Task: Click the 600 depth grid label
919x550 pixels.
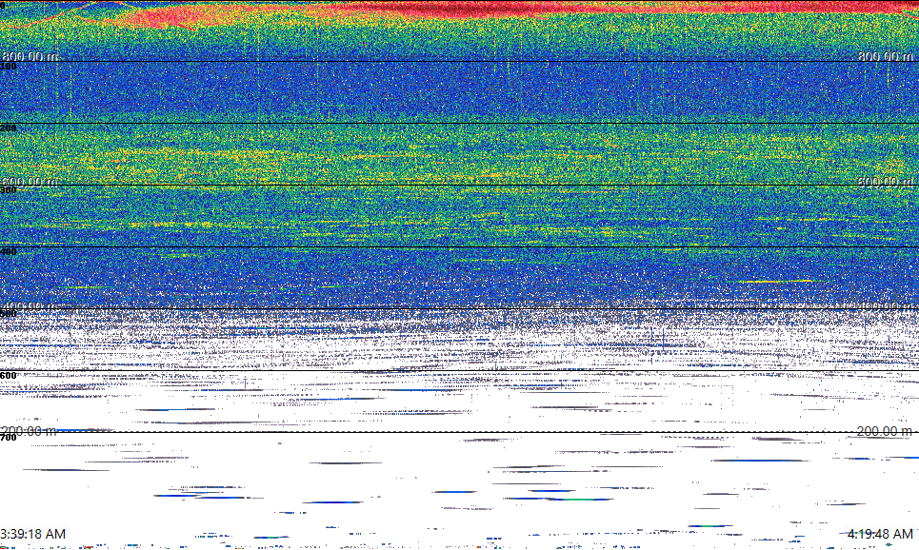Action: pyautogui.click(x=9, y=376)
